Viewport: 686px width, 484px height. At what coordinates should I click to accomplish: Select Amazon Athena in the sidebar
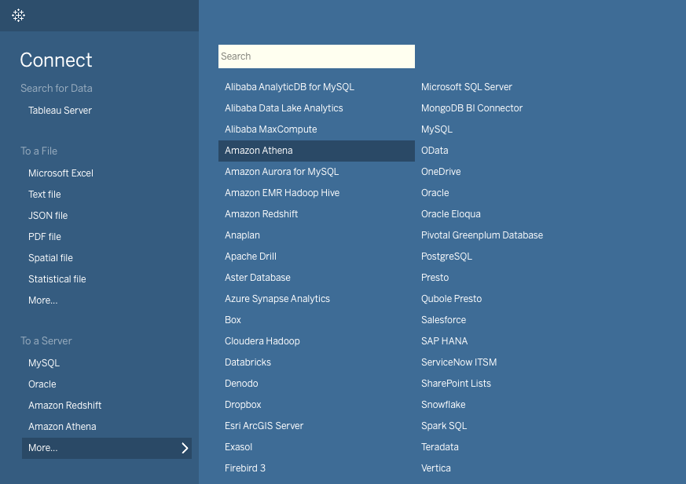click(62, 427)
